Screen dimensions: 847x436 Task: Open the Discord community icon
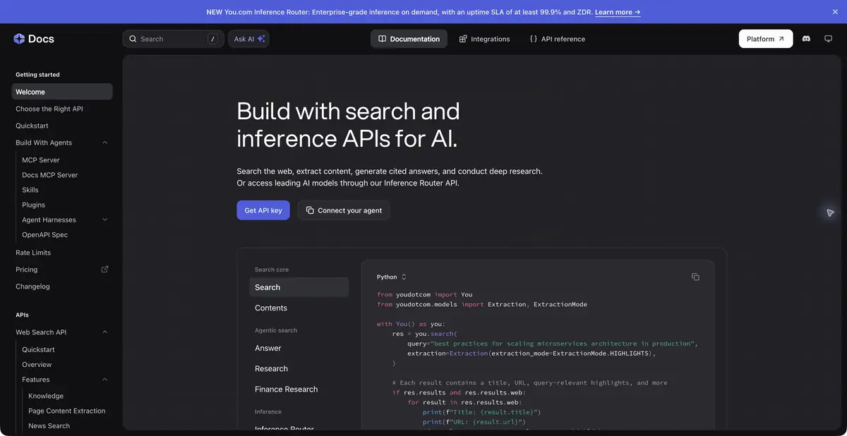pyautogui.click(x=807, y=39)
